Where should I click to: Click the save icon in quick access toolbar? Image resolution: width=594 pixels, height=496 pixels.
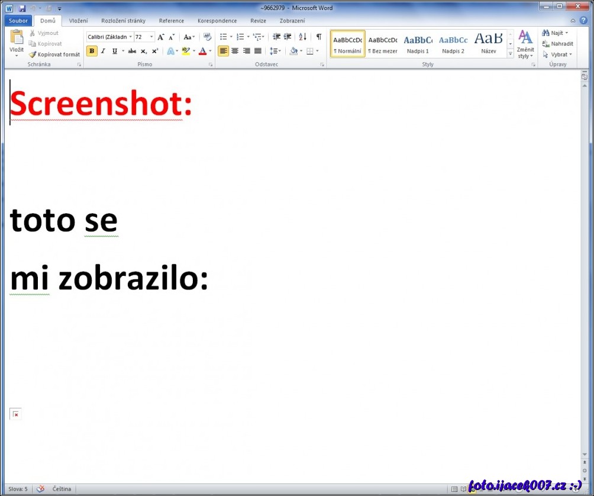(x=22, y=8)
